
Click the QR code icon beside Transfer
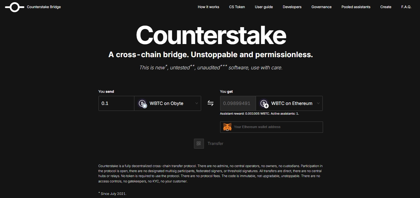(x=199, y=144)
